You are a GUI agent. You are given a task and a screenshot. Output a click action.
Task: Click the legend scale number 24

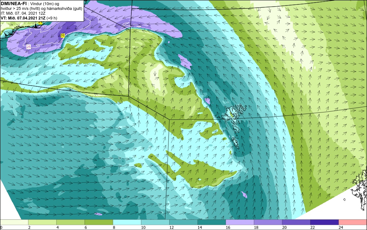click(341, 227)
